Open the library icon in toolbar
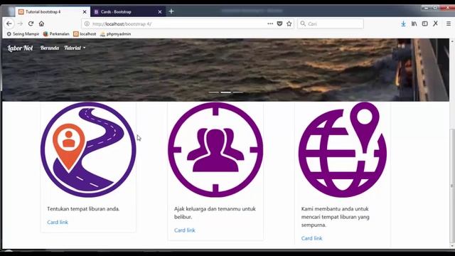The height and width of the screenshot is (256, 455). coord(414,23)
